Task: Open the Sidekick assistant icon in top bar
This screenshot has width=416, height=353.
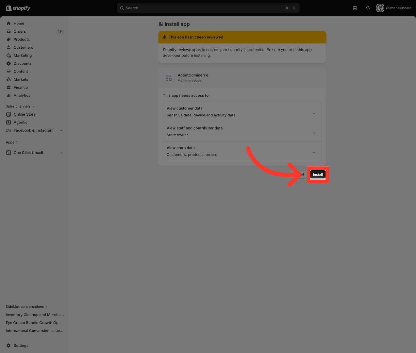Action: (355, 8)
